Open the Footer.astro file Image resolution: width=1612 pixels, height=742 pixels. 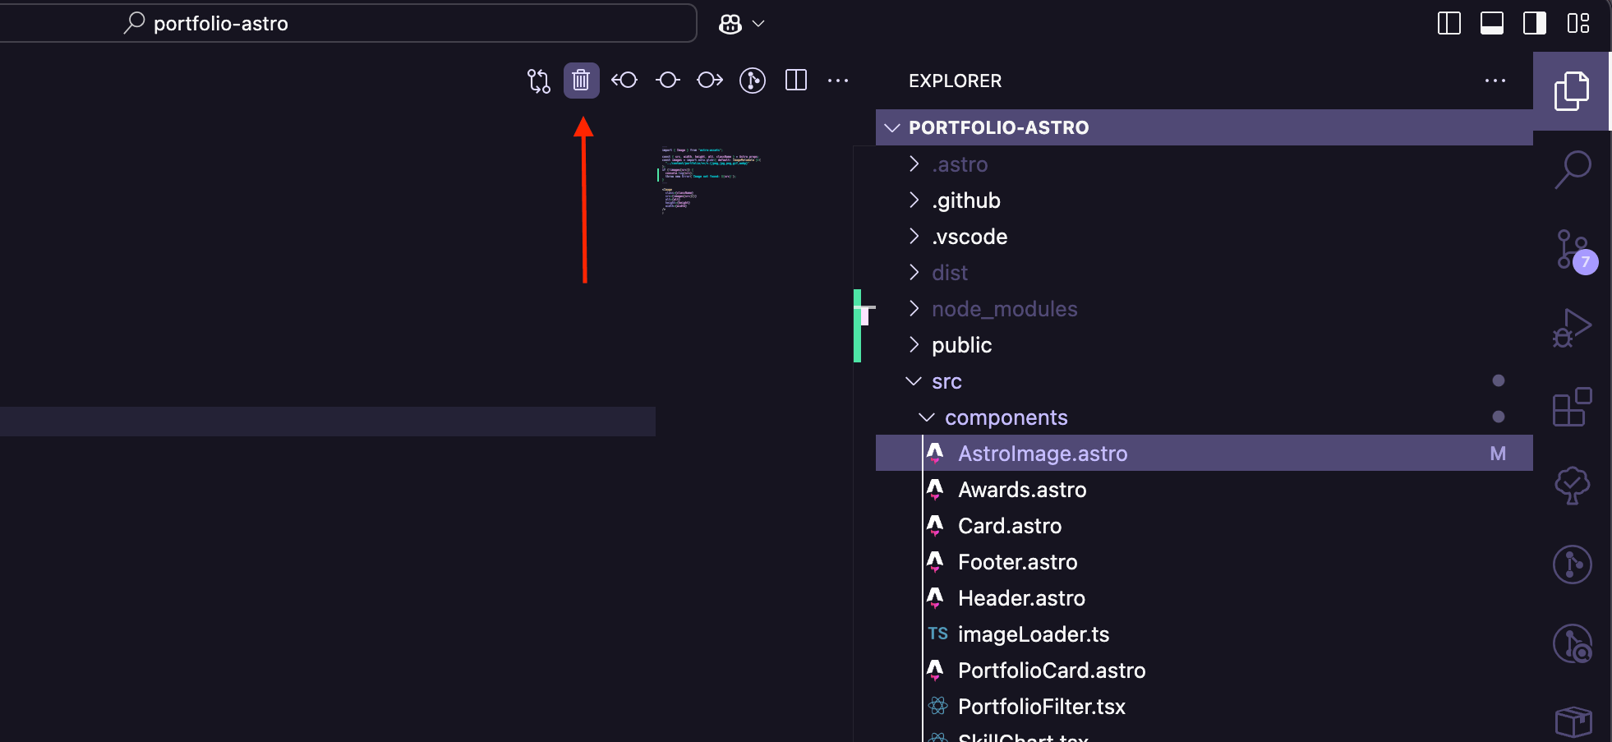1017,562
